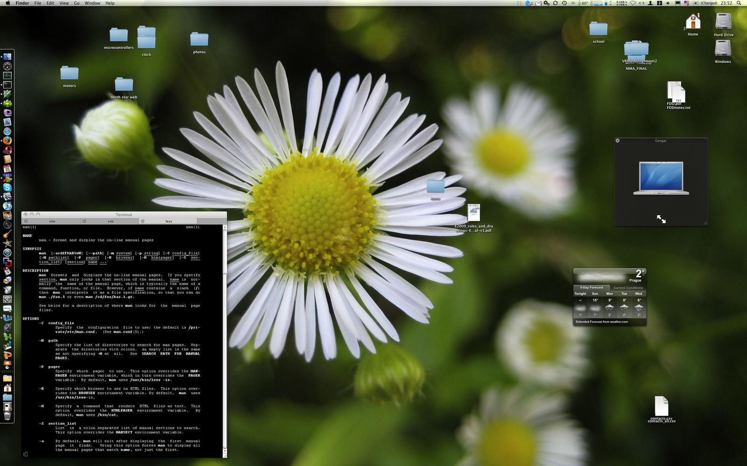Launch Microsoft Excel from the Dock
This screenshot has width=747, height=466.
tap(7, 337)
